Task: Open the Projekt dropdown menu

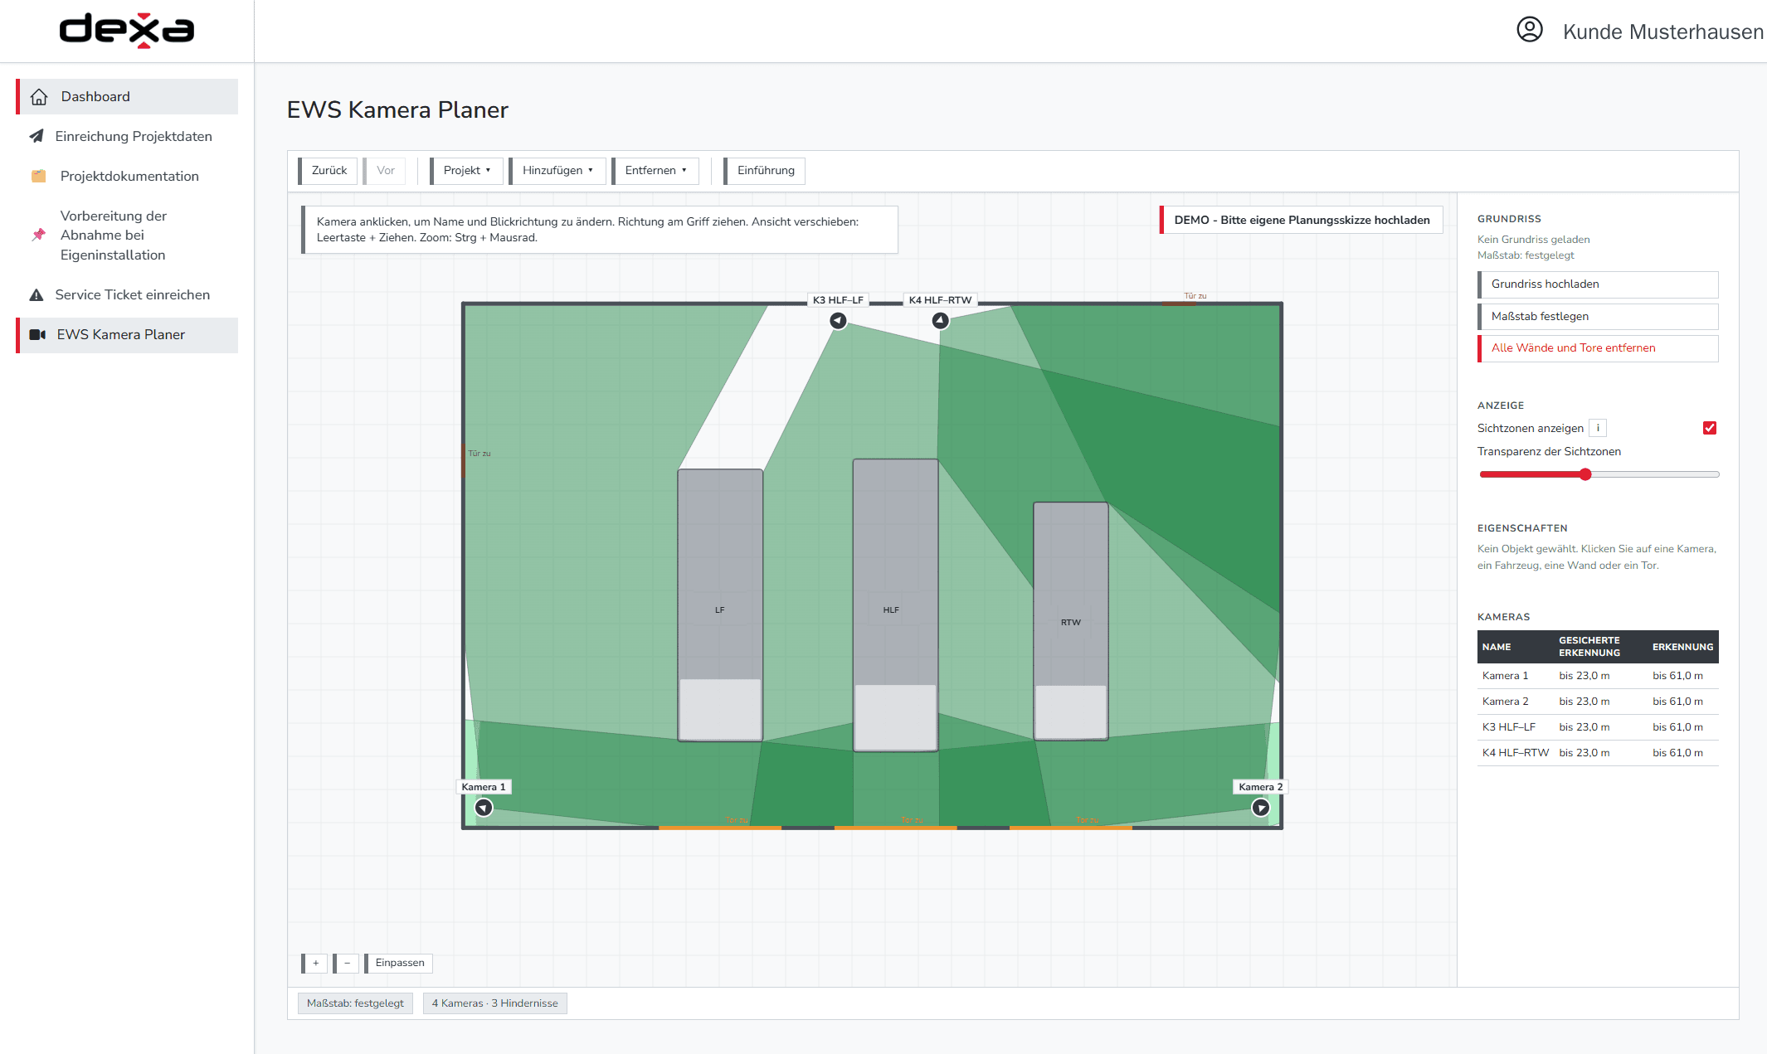Action: tap(466, 170)
